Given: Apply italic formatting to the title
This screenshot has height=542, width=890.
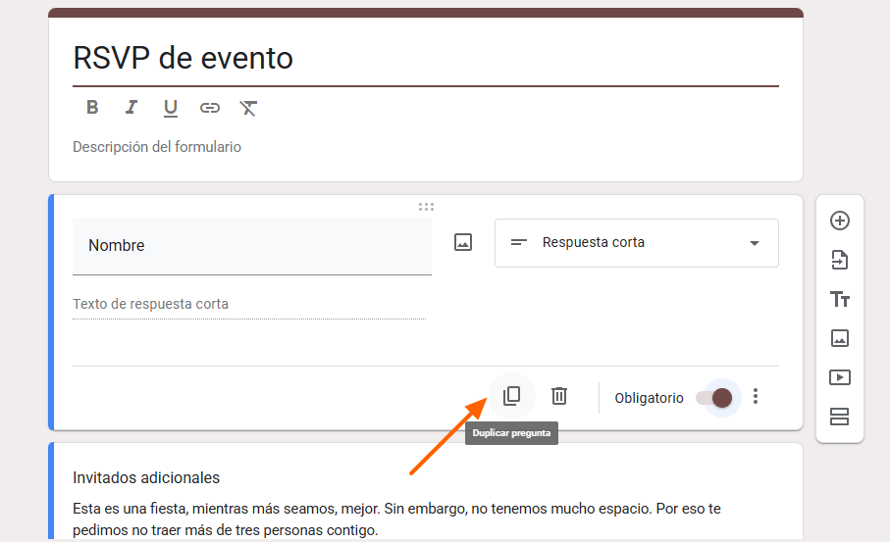Looking at the screenshot, I should pos(131,107).
